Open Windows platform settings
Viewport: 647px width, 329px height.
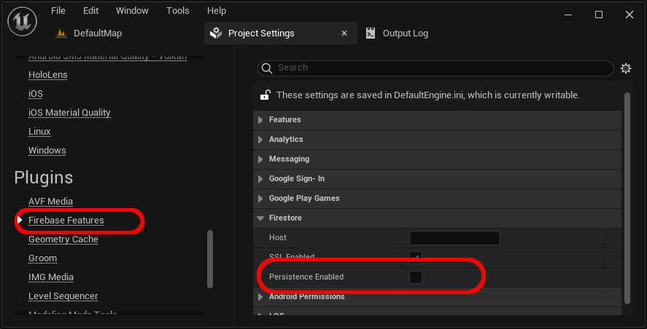click(x=47, y=151)
